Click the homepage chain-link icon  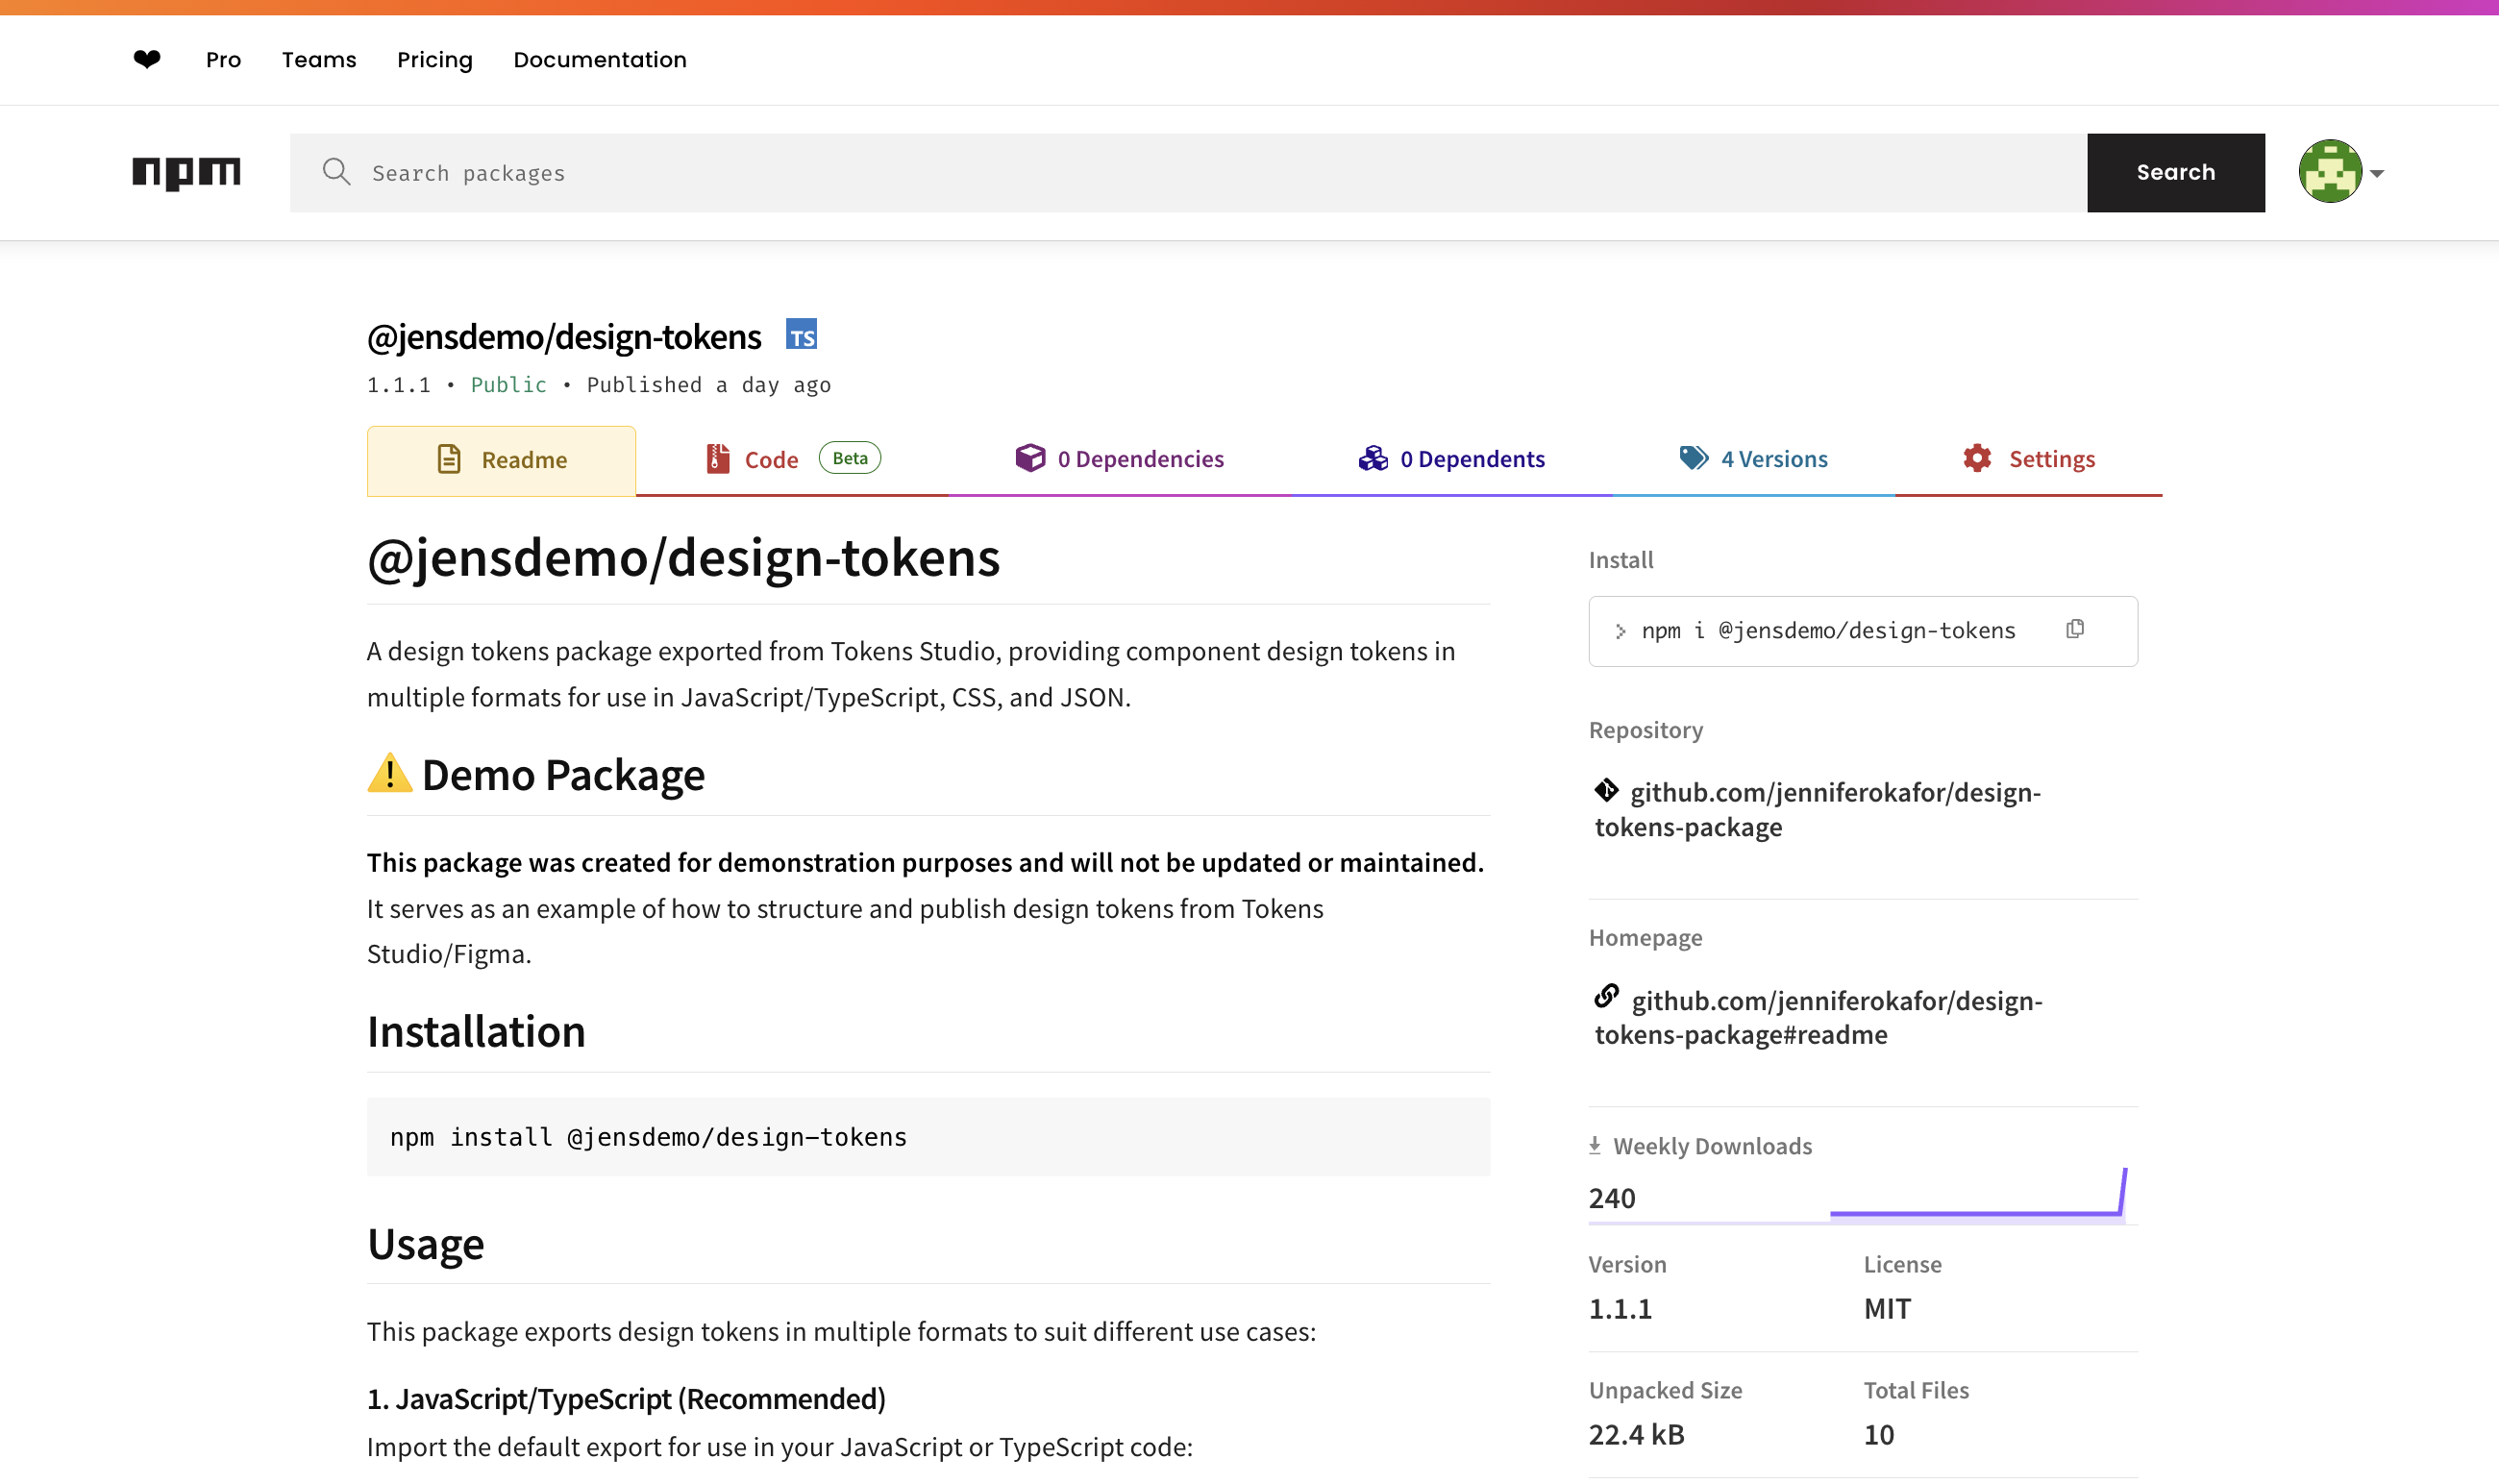pos(1606,997)
